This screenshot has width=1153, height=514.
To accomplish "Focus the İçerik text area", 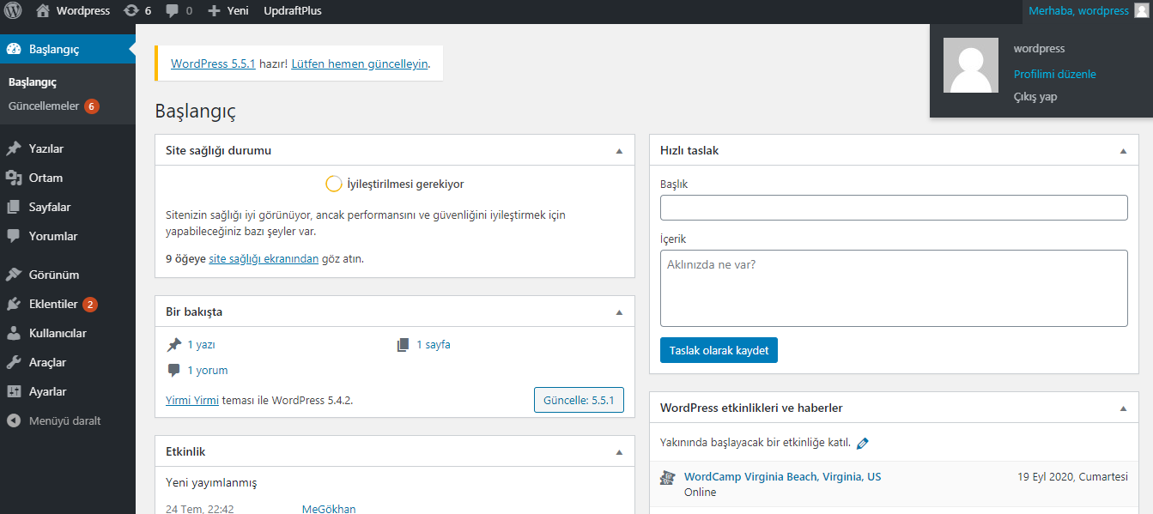I will [x=894, y=288].
